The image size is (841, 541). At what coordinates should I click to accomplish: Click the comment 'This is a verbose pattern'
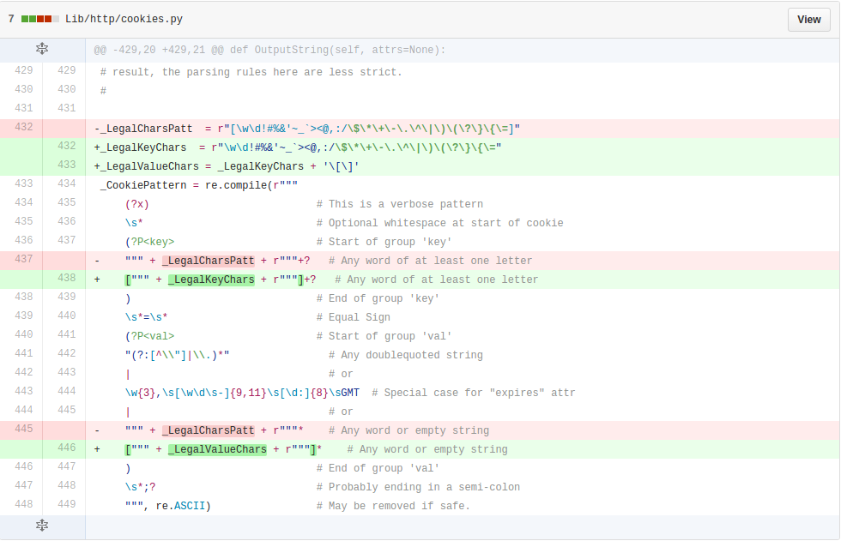[x=400, y=204]
